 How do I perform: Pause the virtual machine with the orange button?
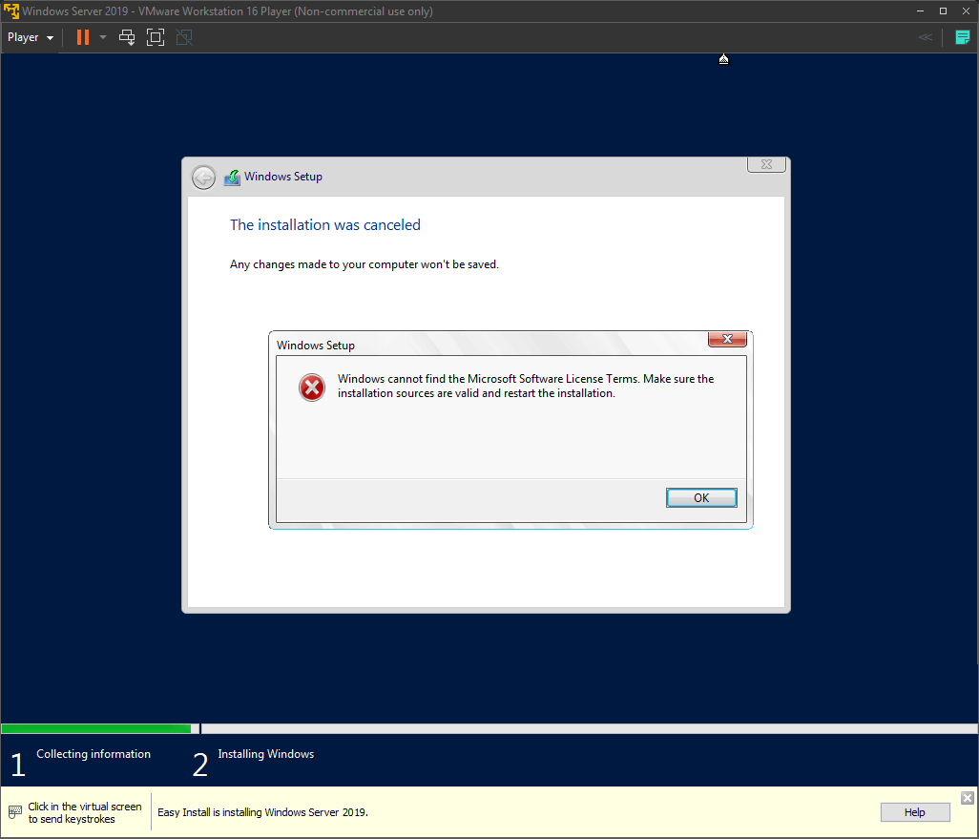tap(82, 37)
